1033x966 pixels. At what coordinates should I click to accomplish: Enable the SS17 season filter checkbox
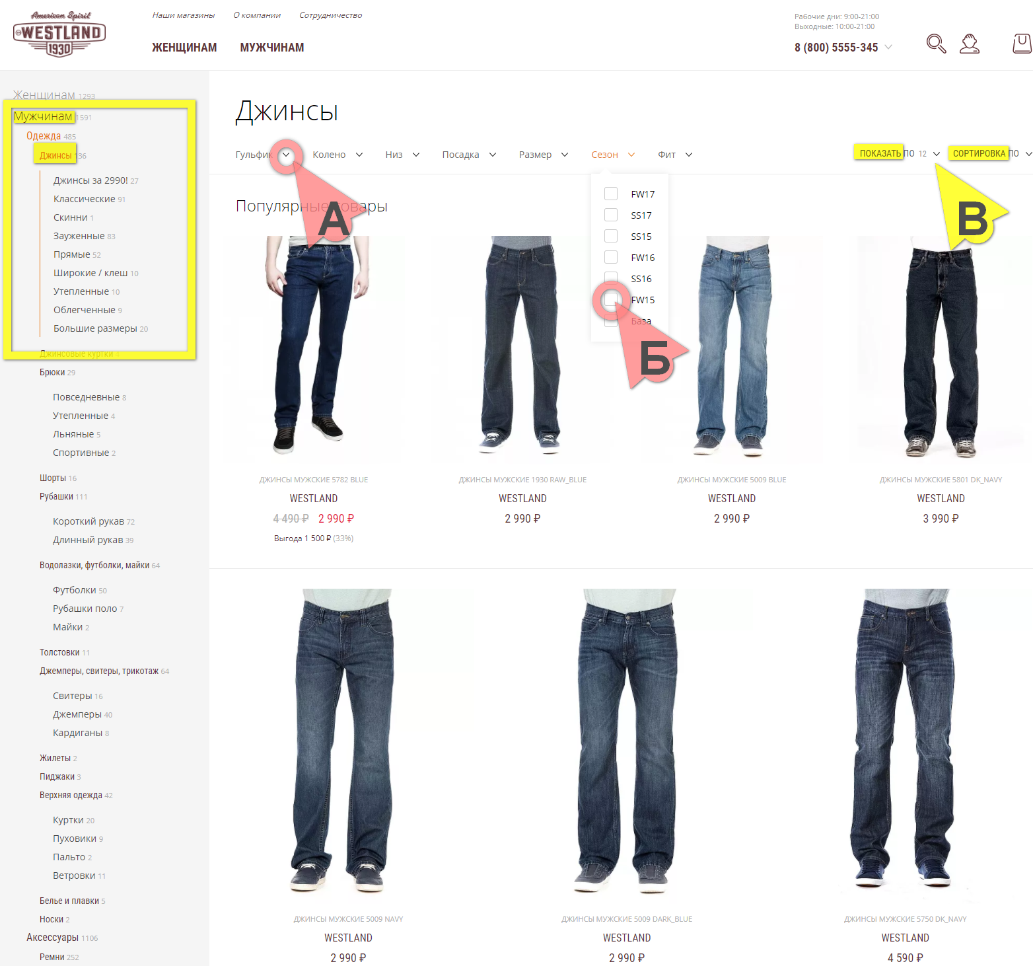tap(611, 215)
